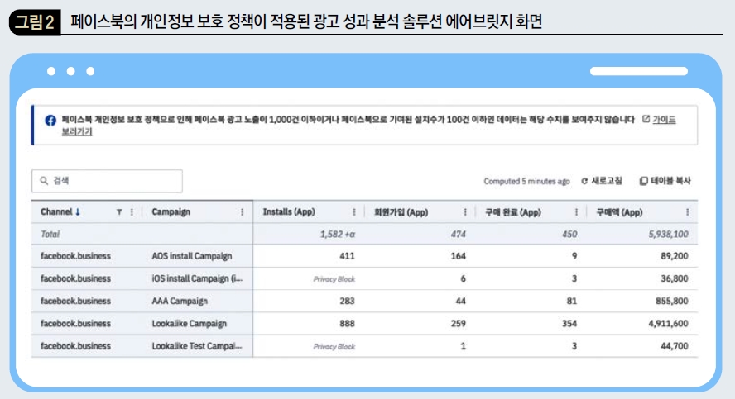The width and height of the screenshot is (735, 399).
Task: Open Campaign column options menu dots
Action: [x=243, y=212]
